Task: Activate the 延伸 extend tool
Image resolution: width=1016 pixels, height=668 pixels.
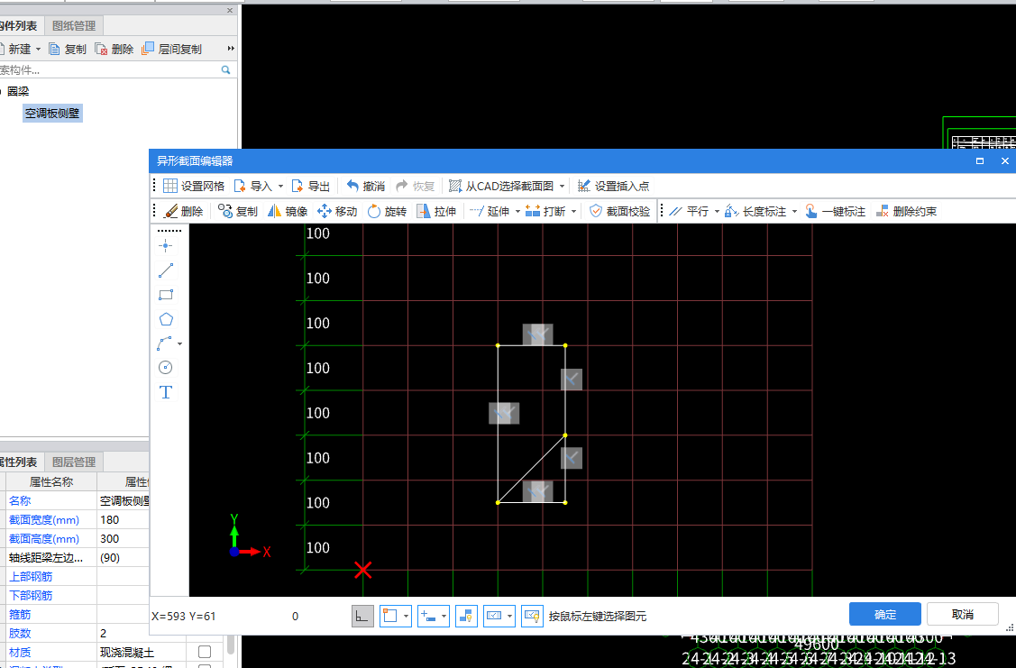Action: coord(490,211)
